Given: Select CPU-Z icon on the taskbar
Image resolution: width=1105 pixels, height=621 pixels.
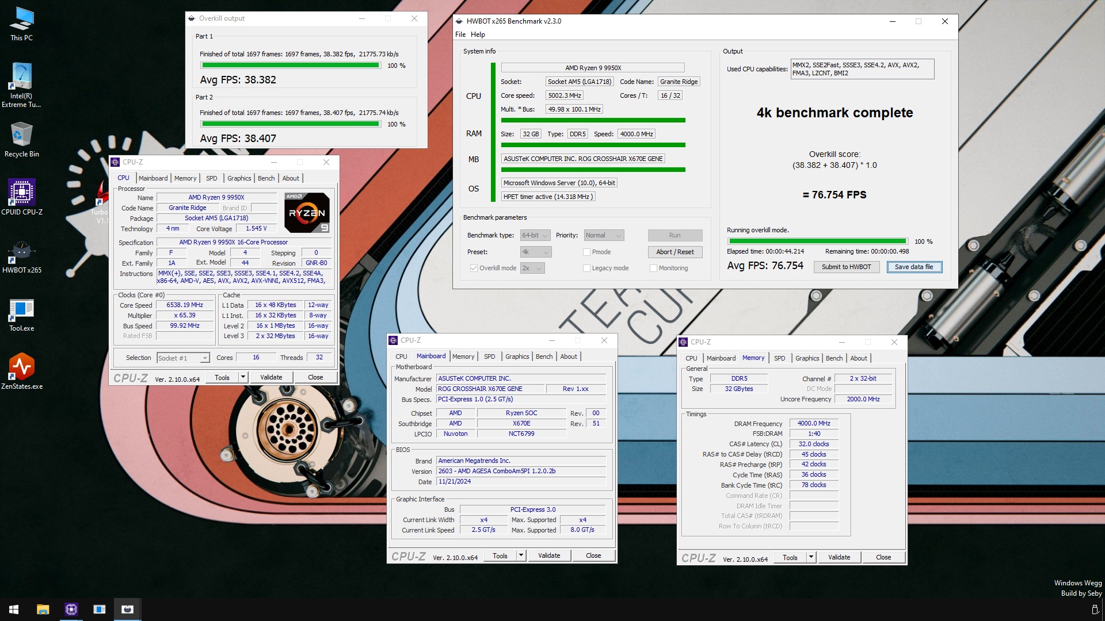Looking at the screenshot, I should point(71,609).
